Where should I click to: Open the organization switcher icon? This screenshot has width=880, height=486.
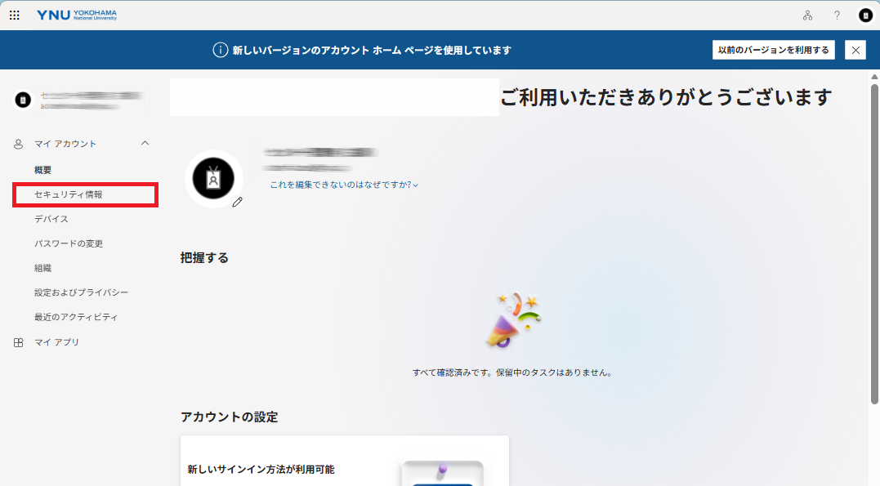click(808, 15)
